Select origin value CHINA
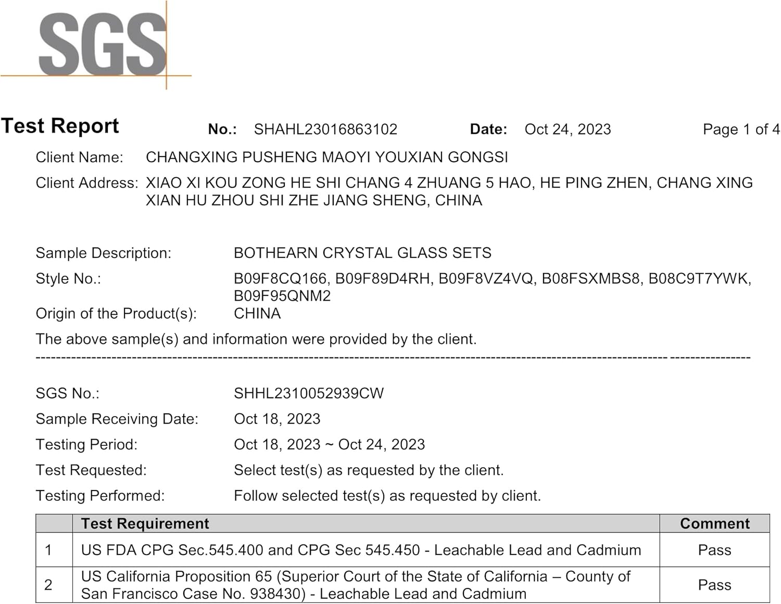 257,313
